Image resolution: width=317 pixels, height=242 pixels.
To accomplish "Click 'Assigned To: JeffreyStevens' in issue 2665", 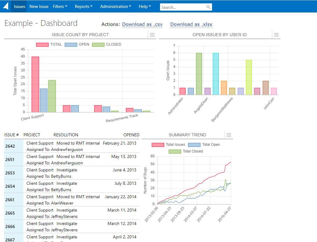I will tap(52, 216).
